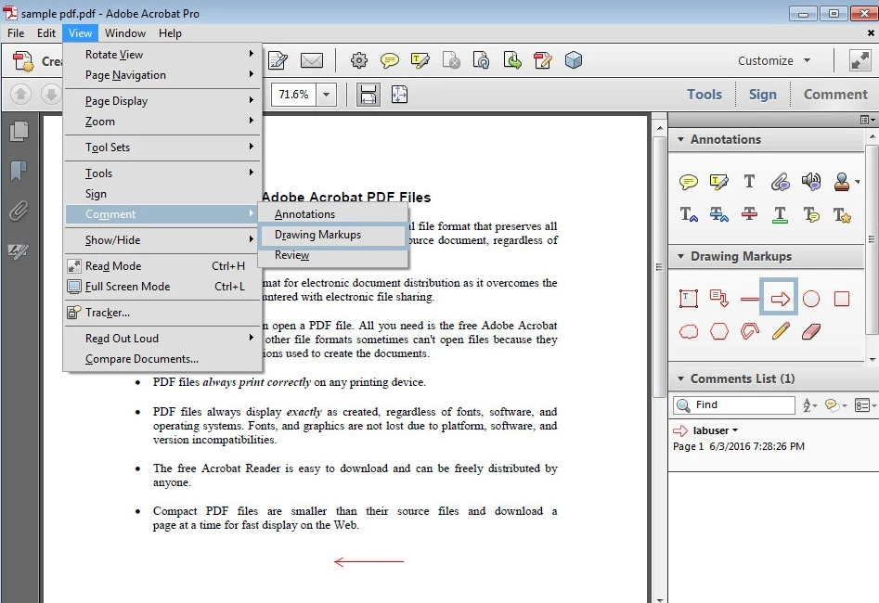
Task: Select the Eraser drawing tool
Action: click(x=811, y=331)
